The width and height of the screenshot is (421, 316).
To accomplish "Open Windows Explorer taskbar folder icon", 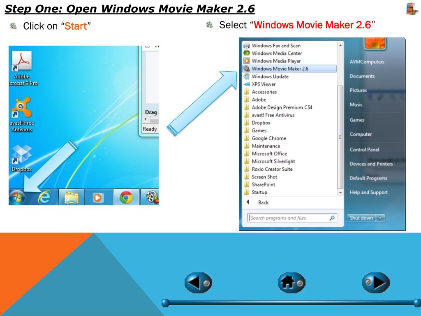I will click(71, 197).
